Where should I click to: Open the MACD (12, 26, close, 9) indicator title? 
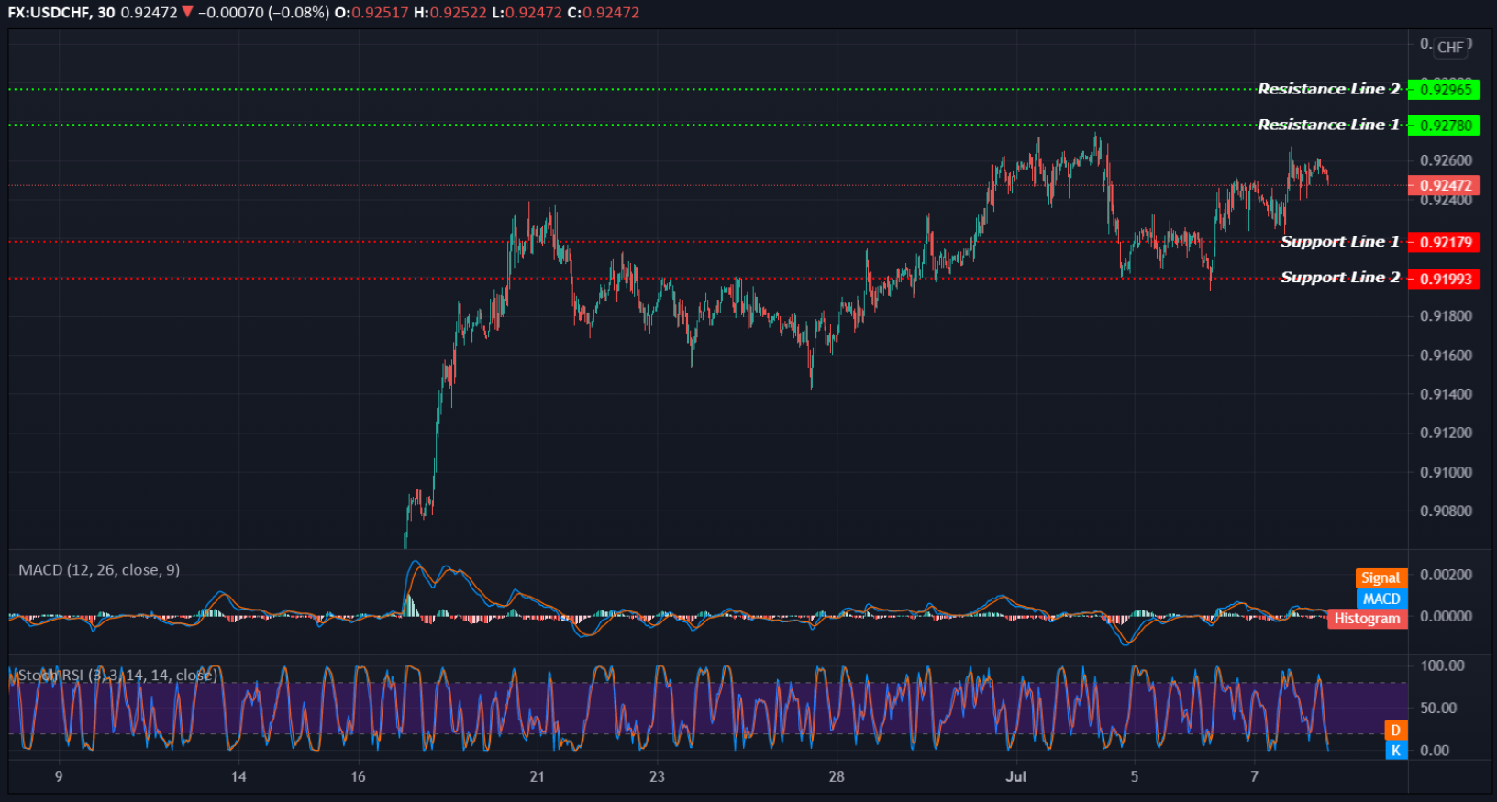(99, 570)
